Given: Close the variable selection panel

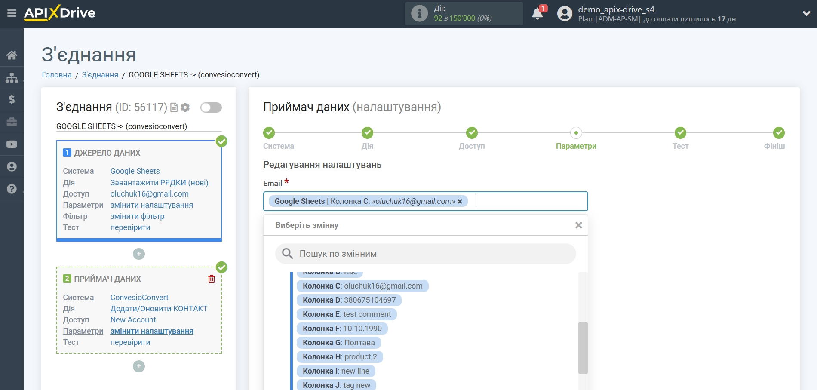Looking at the screenshot, I should click(x=578, y=225).
